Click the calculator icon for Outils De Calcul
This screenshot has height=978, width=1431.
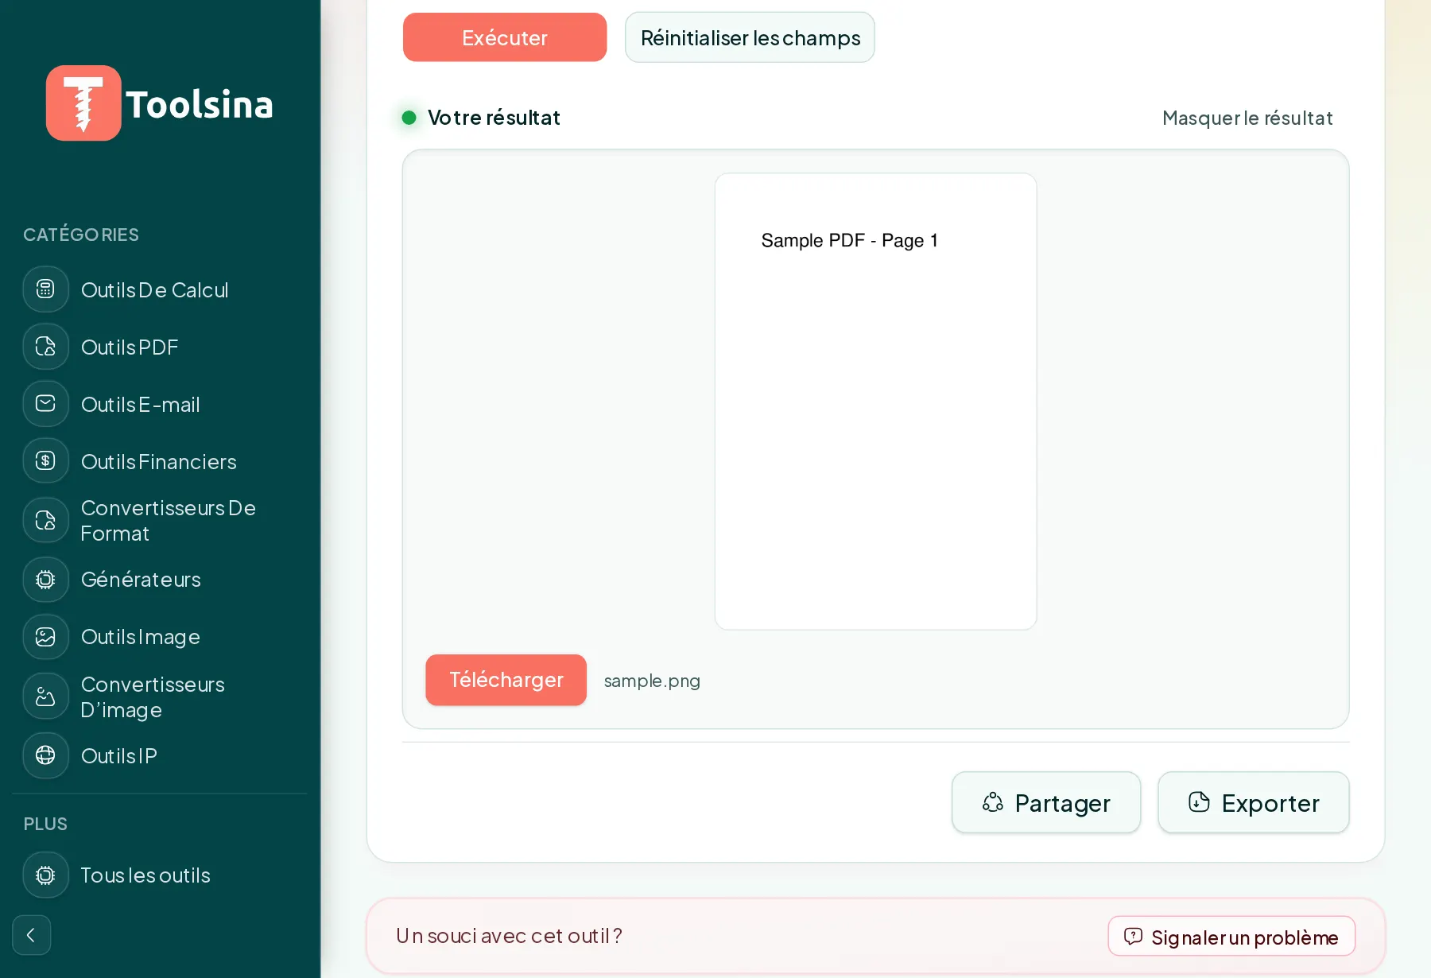click(x=46, y=289)
